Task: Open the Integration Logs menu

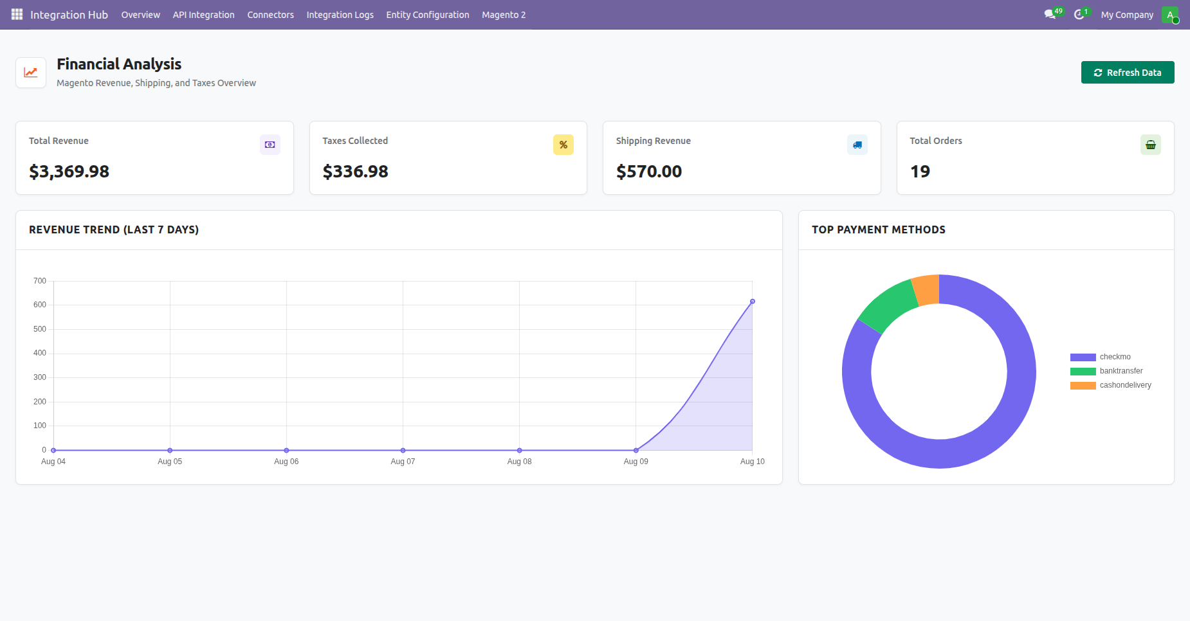Action: [x=340, y=15]
